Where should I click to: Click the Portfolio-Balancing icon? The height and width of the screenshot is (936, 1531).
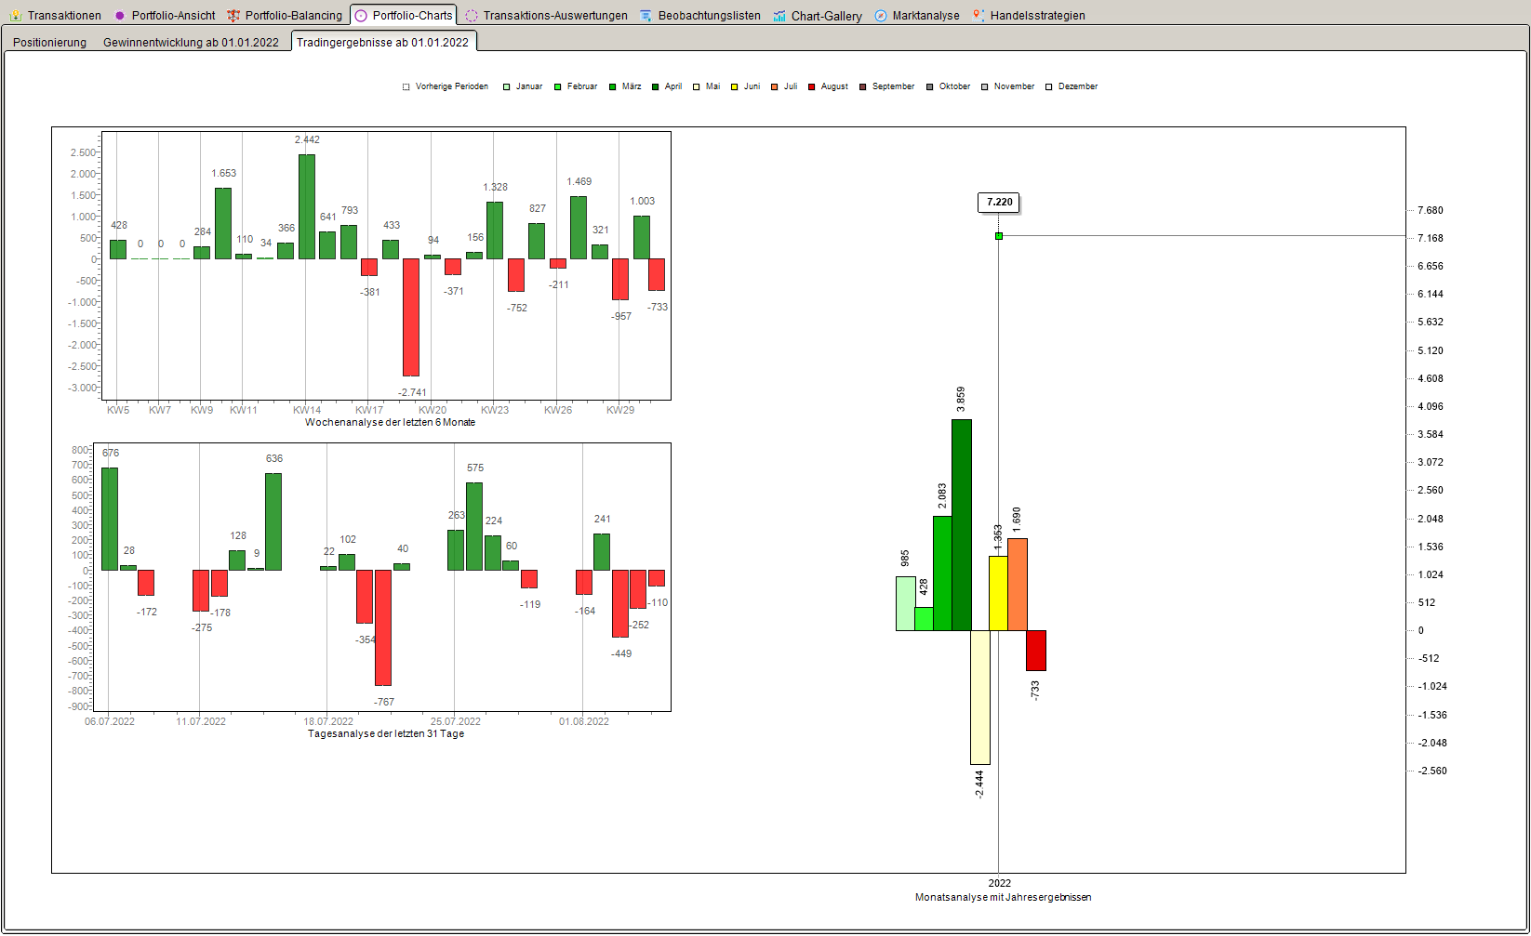(233, 16)
